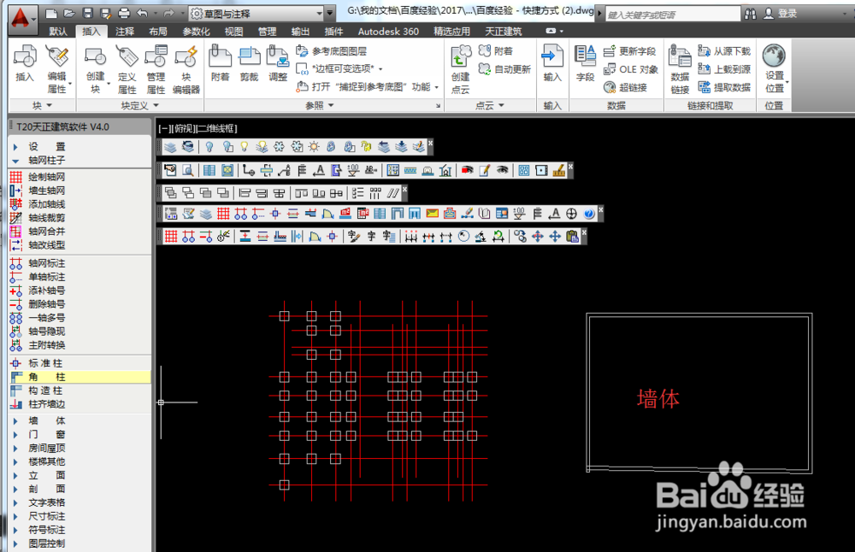Switch with the 主附转换 toggle tool
The width and height of the screenshot is (855, 552).
(46, 345)
